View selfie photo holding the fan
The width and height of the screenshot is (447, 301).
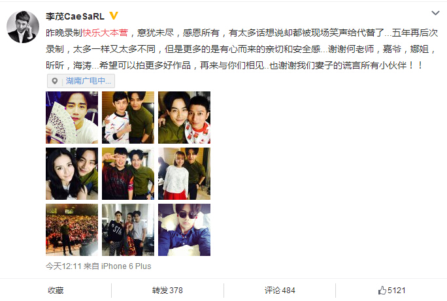(x=72, y=118)
